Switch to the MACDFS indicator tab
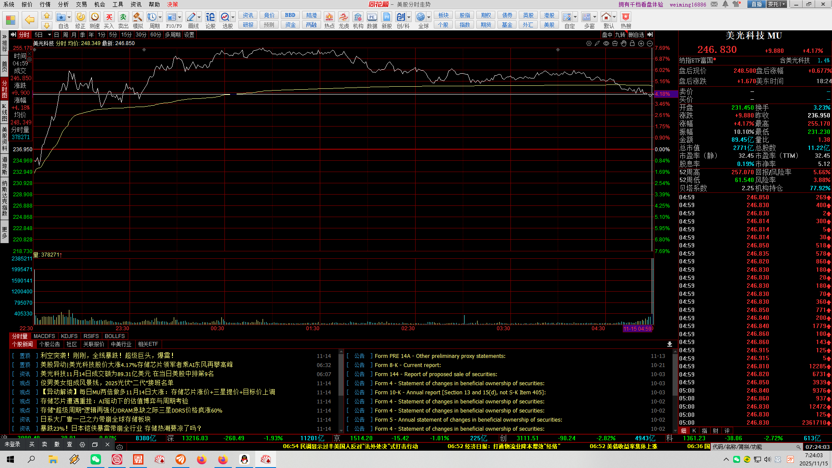 tap(44, 336)
